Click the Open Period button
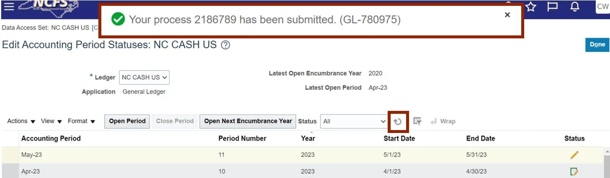This screenshot has height=178, width=610. [x=127, y=121]
